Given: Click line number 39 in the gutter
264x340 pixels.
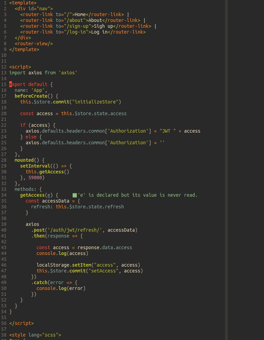Looking at the screenshot, I should click(4, 224).
